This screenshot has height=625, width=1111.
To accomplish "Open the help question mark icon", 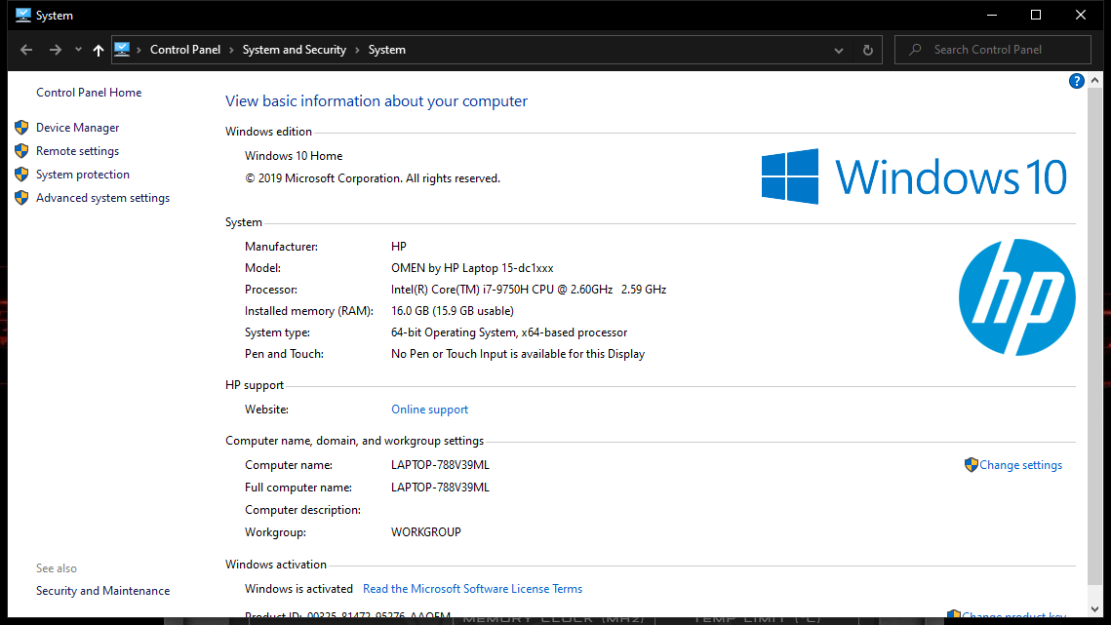I will coord(1076,81).
